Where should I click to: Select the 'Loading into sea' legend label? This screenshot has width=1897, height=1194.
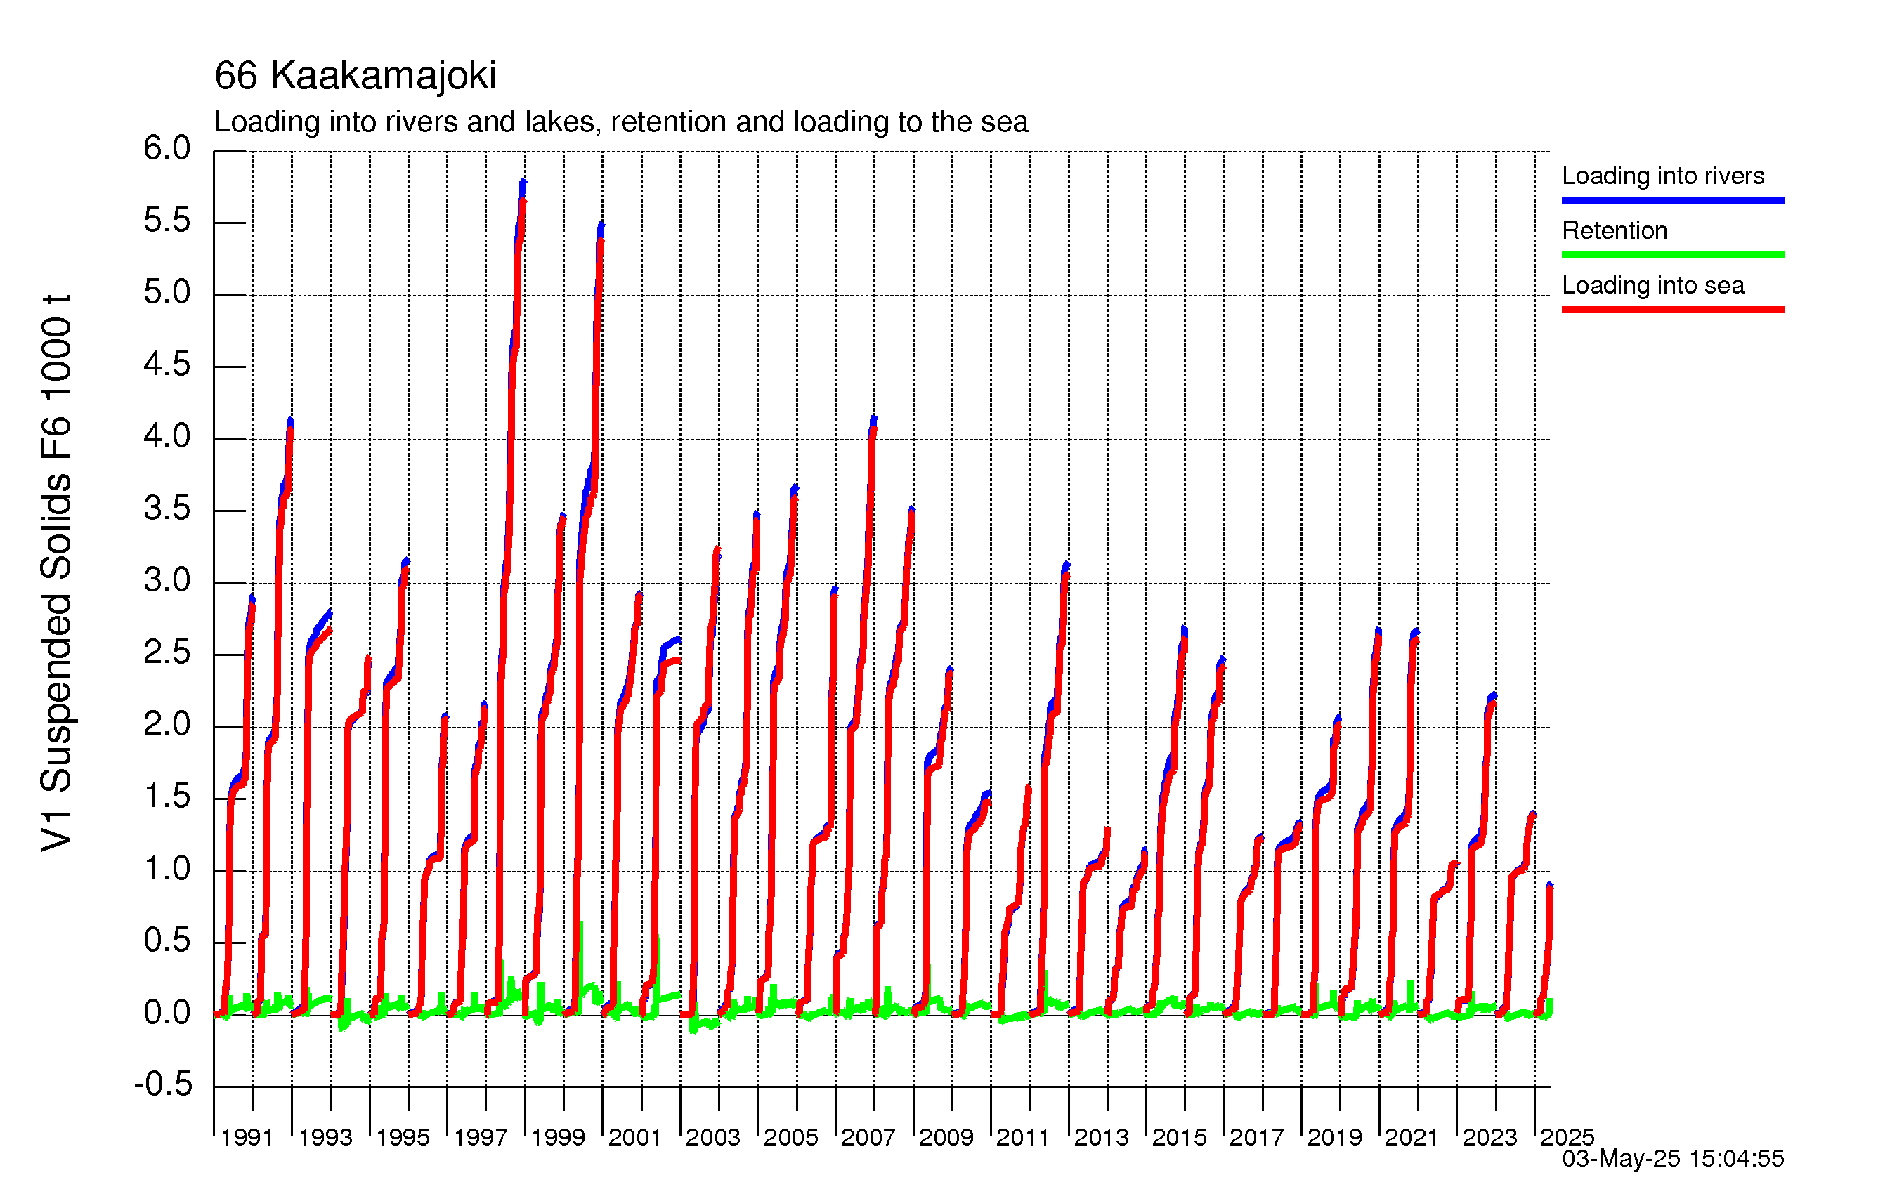pos(1652,285)
